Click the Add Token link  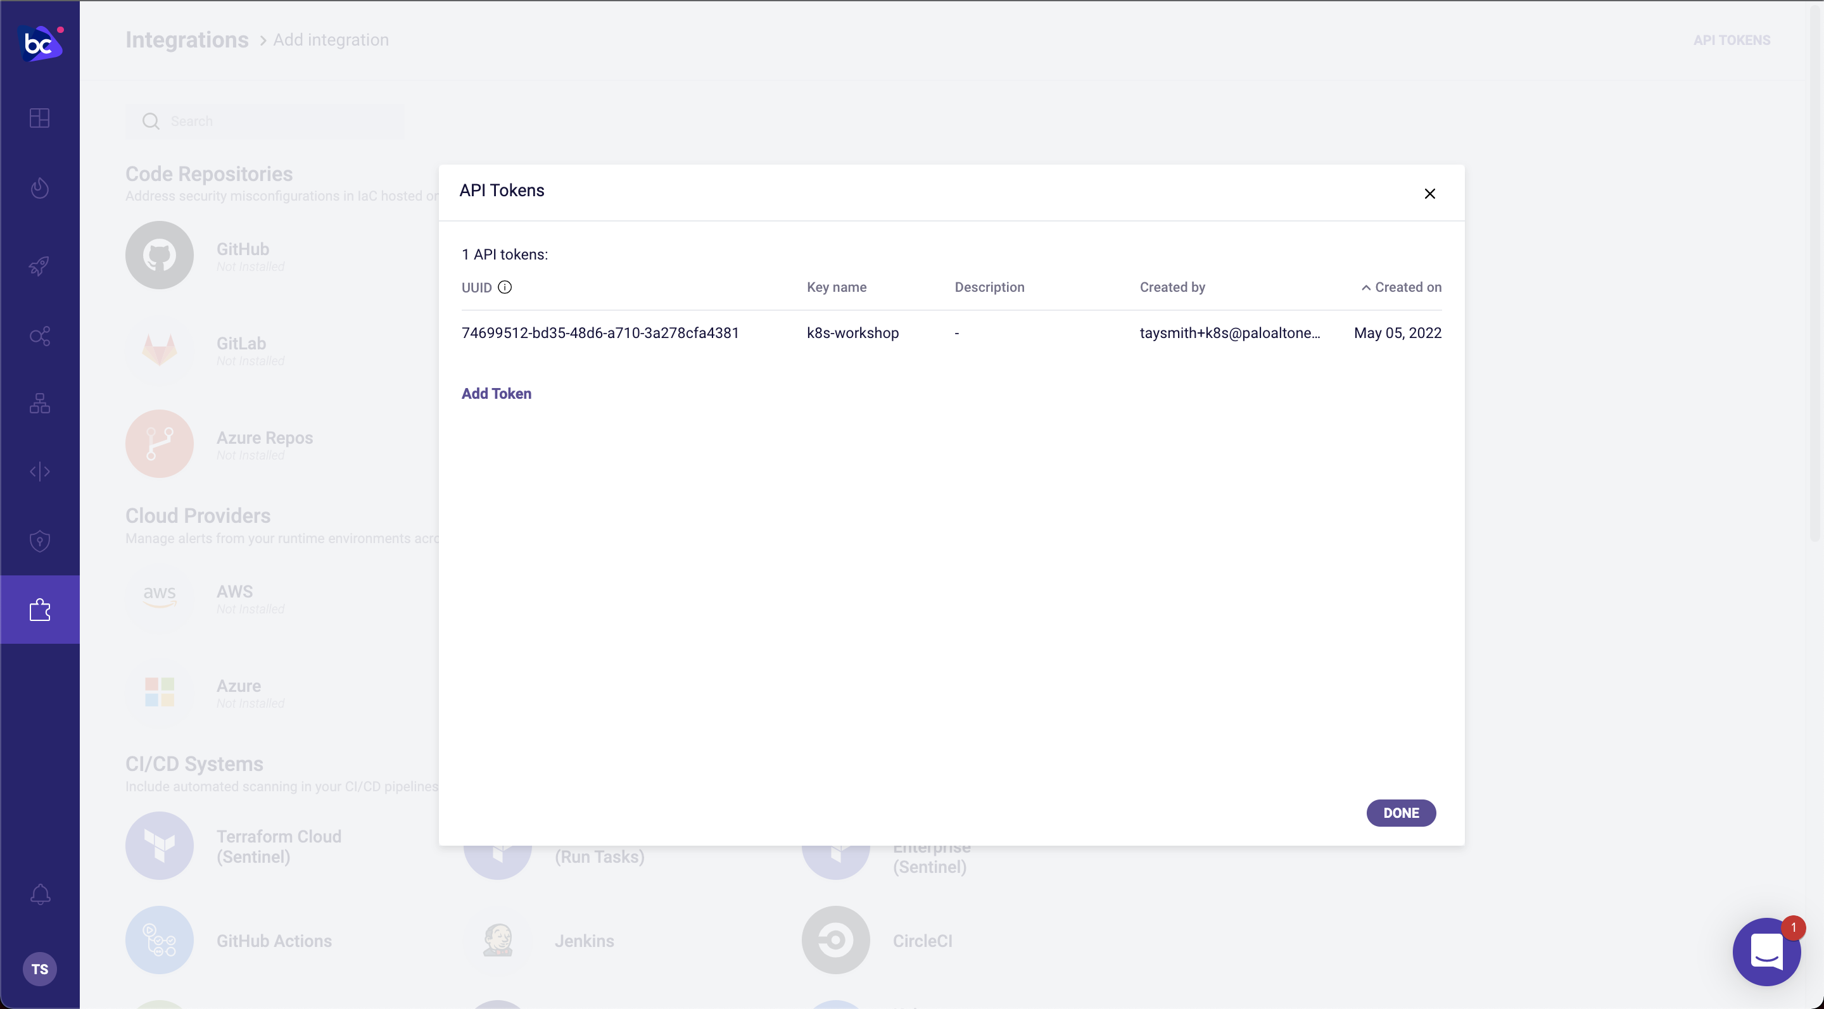point(497,394)
